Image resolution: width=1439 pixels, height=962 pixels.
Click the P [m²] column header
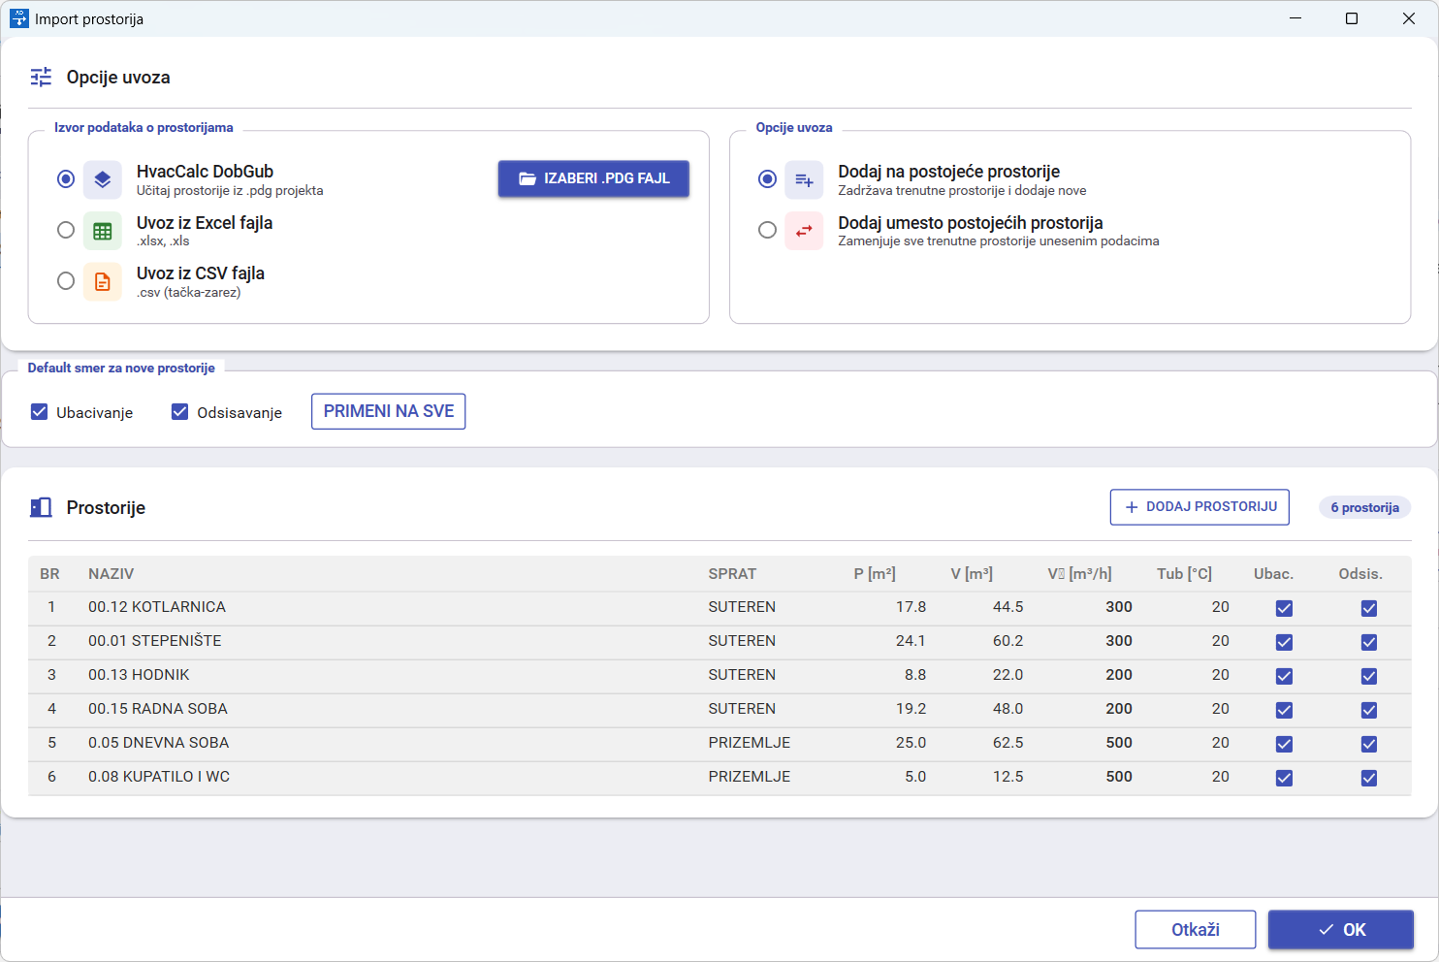[x=875, y=574]
